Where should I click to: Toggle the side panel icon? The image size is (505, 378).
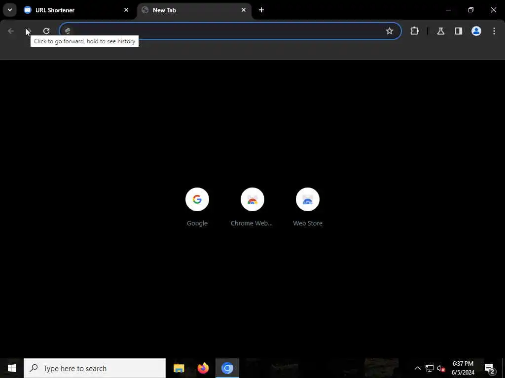tap(458, 31)
